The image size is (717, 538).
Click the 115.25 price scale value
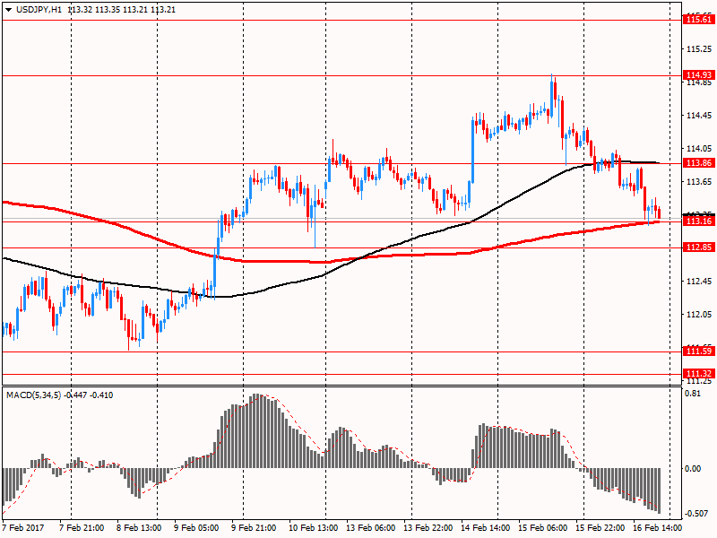click(699, 49)
